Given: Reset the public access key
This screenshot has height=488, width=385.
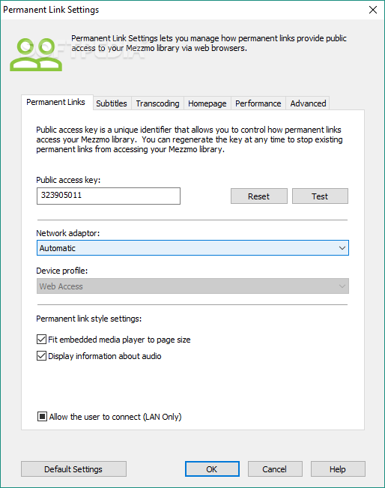Looking at the screenshot, I should pyautogui.click(x=258, y=196).
